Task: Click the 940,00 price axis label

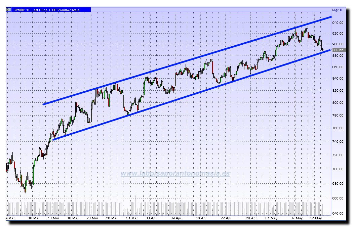Action: [338, 23]
